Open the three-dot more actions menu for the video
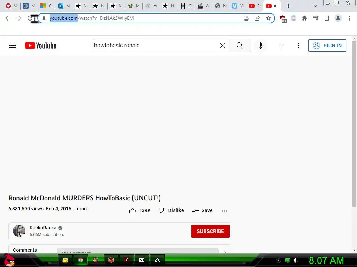This screenshot has height=267, width=357. 224,211
